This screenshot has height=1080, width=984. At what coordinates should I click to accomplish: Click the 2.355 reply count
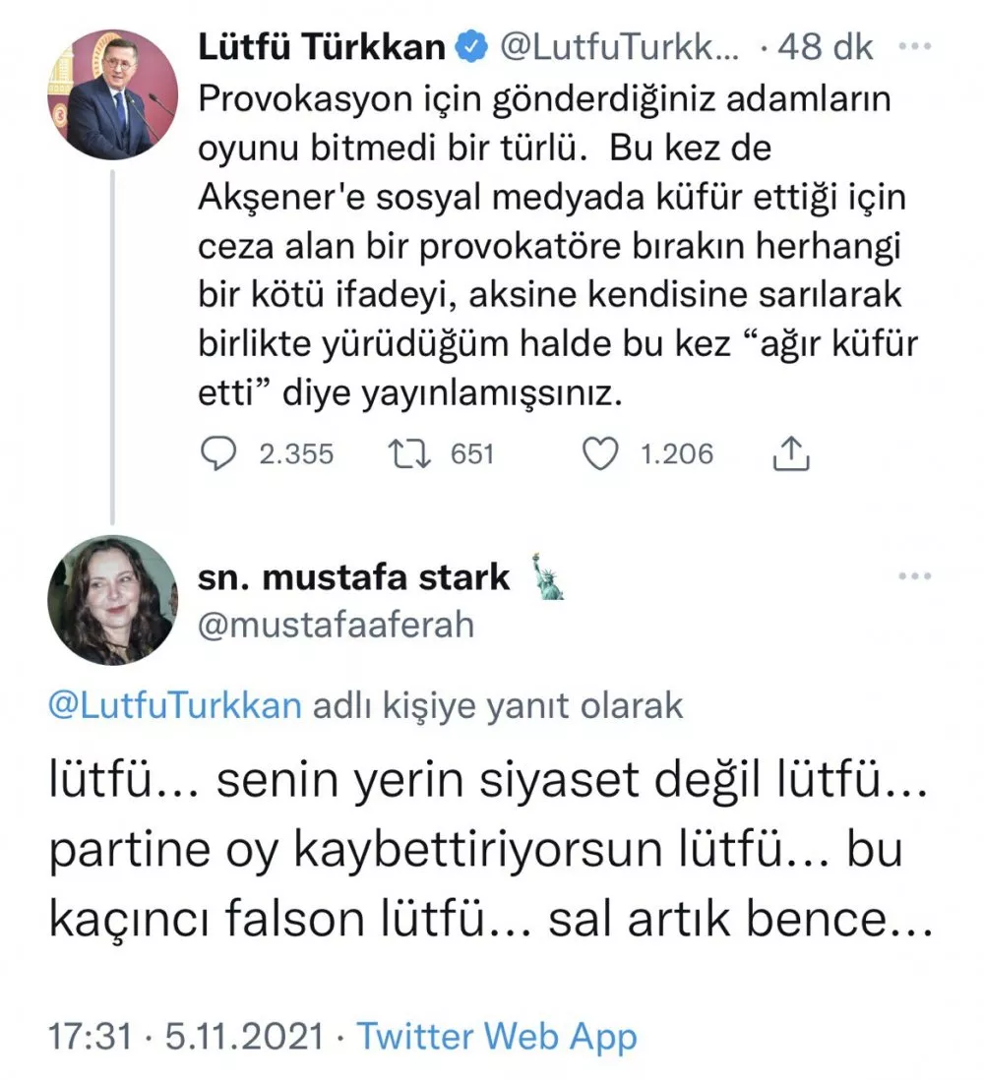[x=294, y=453]
